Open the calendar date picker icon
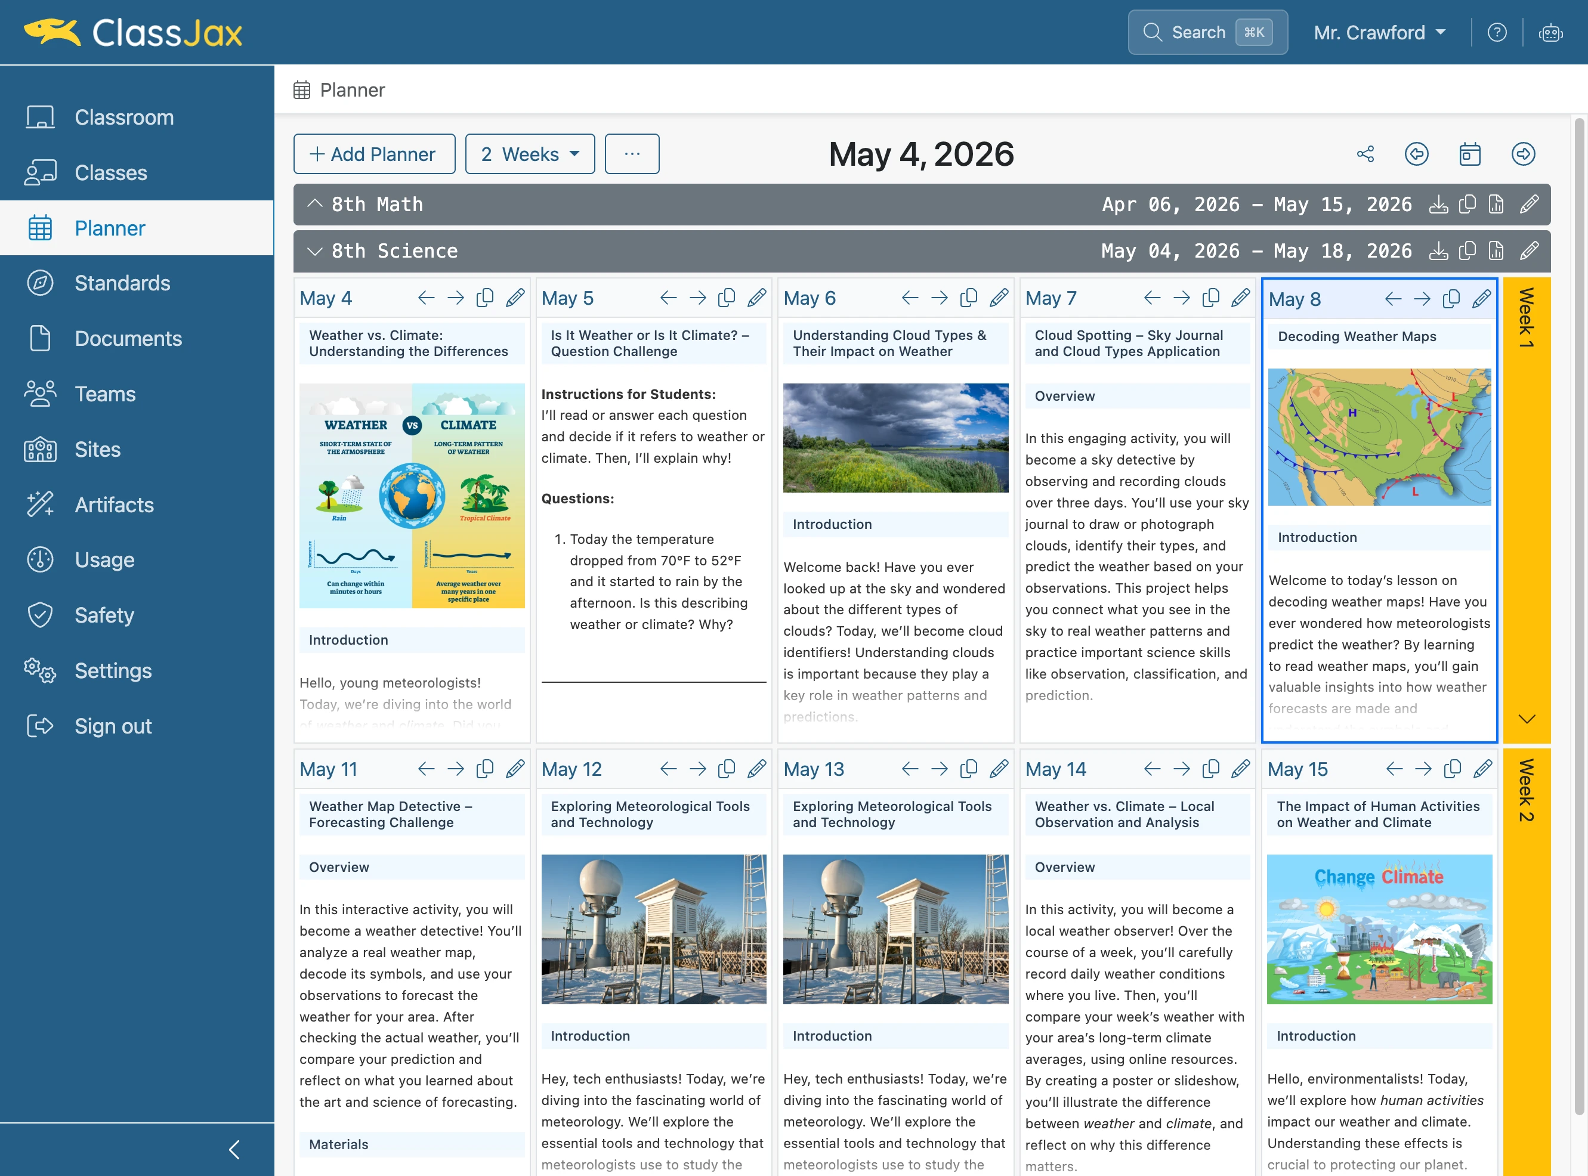This screenshot has height=1176, width=1588. [1470, 154]
